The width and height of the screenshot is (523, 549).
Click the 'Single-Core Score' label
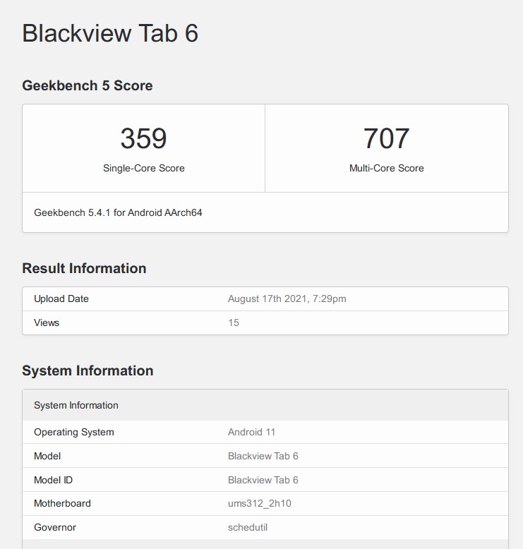(x=143, y=168)
